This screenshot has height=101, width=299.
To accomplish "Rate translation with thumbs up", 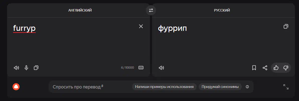I will pyautogui.click(x=276, y=68).
